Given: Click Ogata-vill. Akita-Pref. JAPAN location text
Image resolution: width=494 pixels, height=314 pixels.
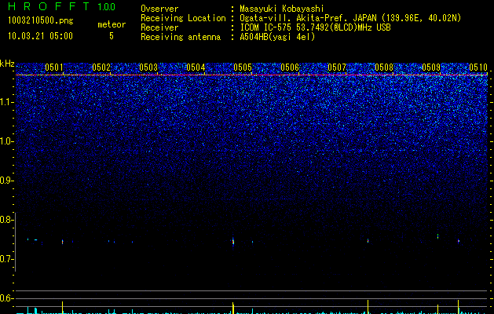Looking at the screenshot, I should click(x=350, y=18).
